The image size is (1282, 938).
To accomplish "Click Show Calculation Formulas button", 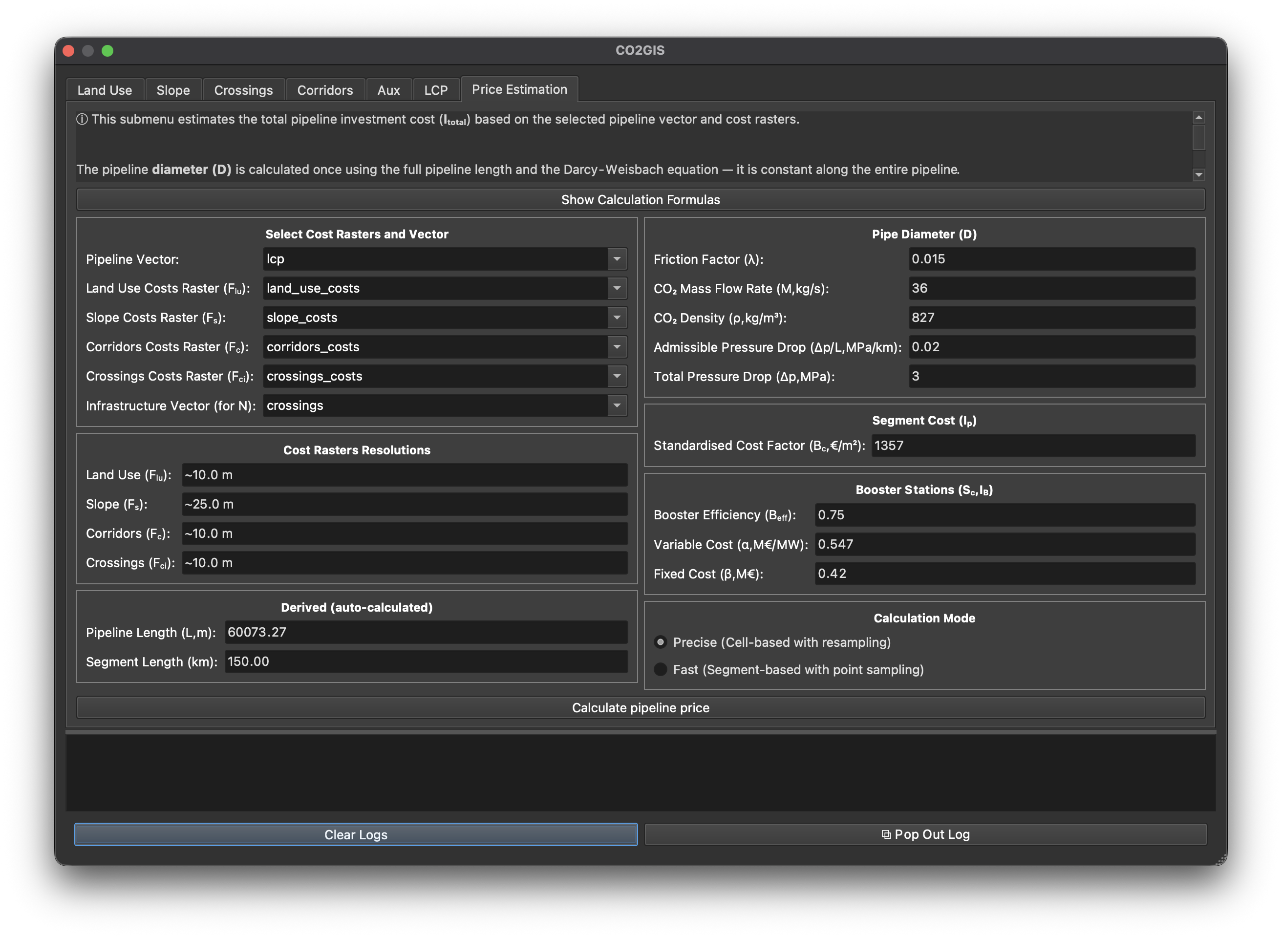I will 641,200.
